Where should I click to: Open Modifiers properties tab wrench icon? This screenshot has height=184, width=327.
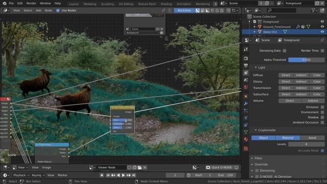click(x=246, y=103)
